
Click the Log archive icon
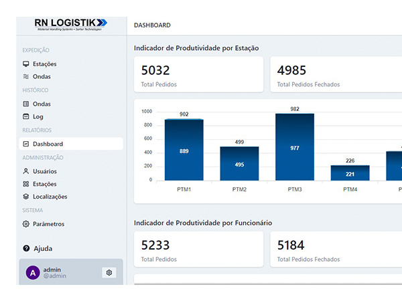[x=26, y=116]
